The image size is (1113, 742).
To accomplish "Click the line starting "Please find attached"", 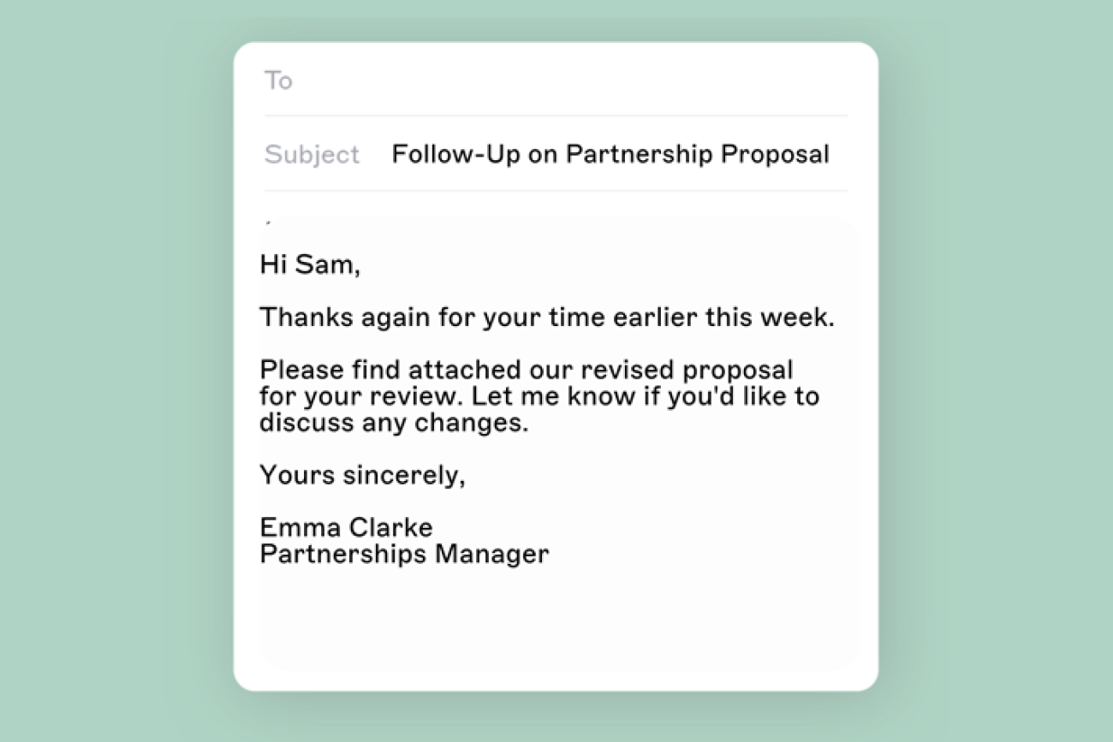I will click(x=526, y=370).
